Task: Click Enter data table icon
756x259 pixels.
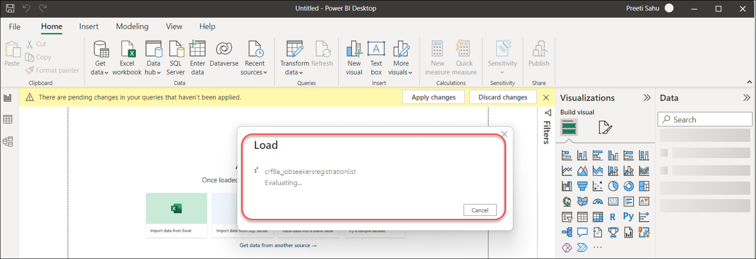Action: [197, 50]
